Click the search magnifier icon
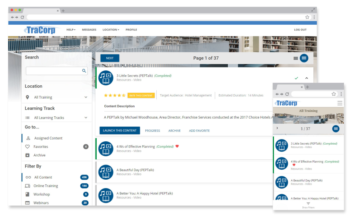Image resolution: width=354 pixels, height=219 pixels. coord(84,71)
